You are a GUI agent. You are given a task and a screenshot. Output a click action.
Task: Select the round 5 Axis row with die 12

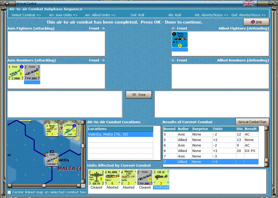(x=211, y=134)
